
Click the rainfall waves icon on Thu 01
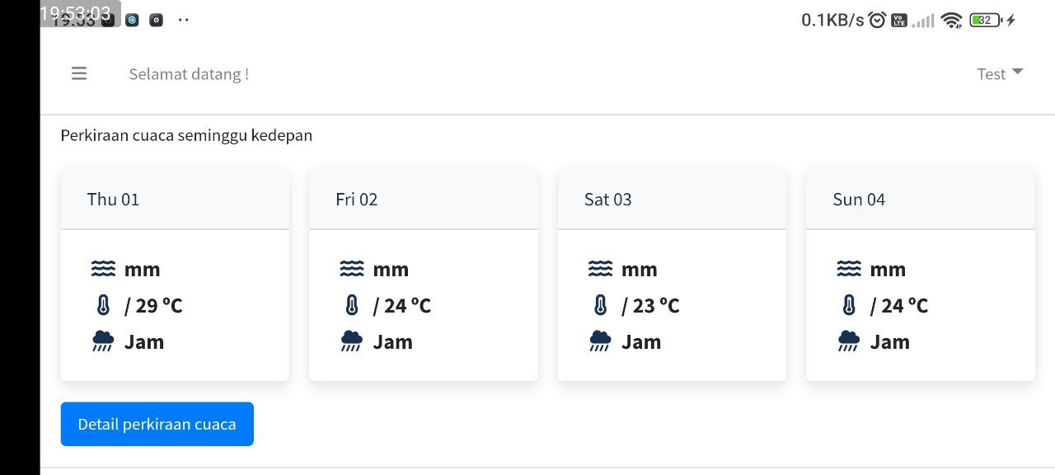coord(103,269)
